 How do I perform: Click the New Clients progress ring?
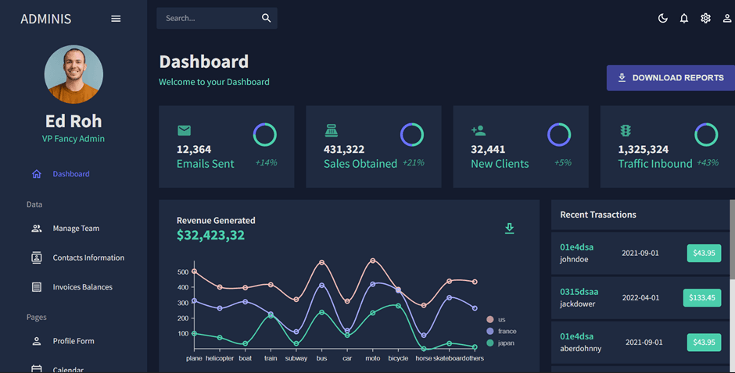(x=559, y=135)
